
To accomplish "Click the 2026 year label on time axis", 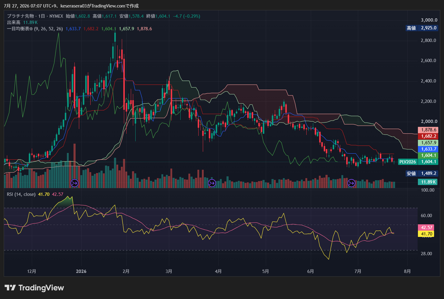I will [81, 271].
